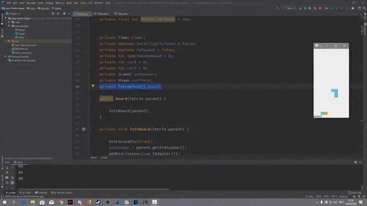Image resolution: width=367 pixels, height=206 pixels.
Task: Click the camera dump threads icon in Run panel
Action: [x=7, y=178]
